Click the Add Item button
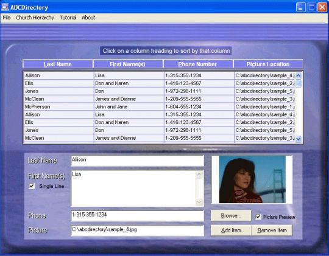 [231, 230]
